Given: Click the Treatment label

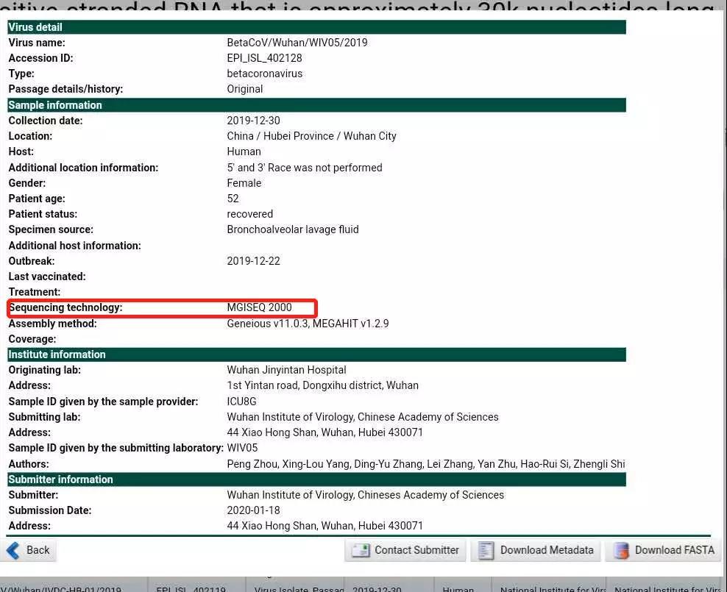Looking at the screenshot, I should click(x=35, y=292).
